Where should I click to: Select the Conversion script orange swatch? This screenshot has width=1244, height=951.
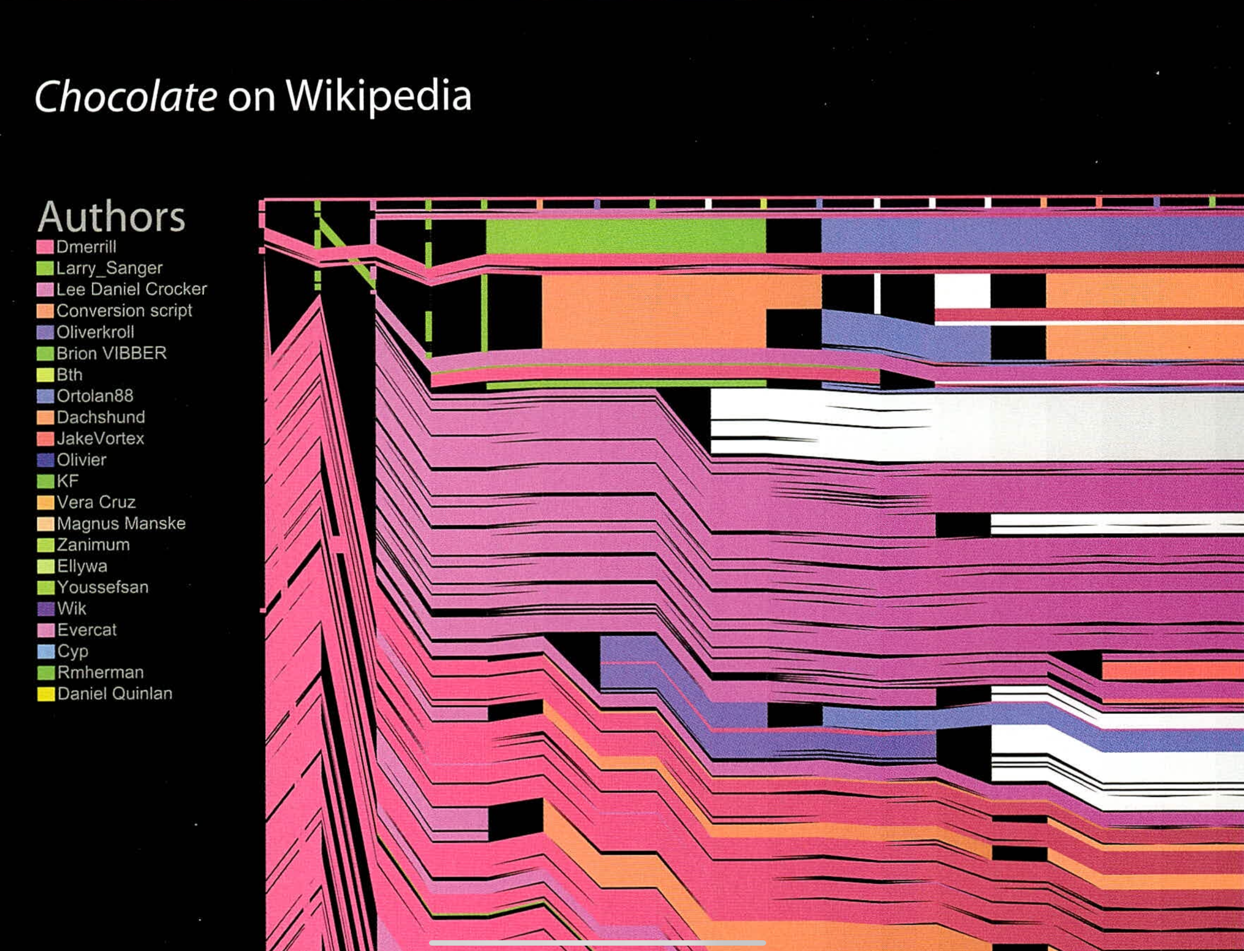45,311
